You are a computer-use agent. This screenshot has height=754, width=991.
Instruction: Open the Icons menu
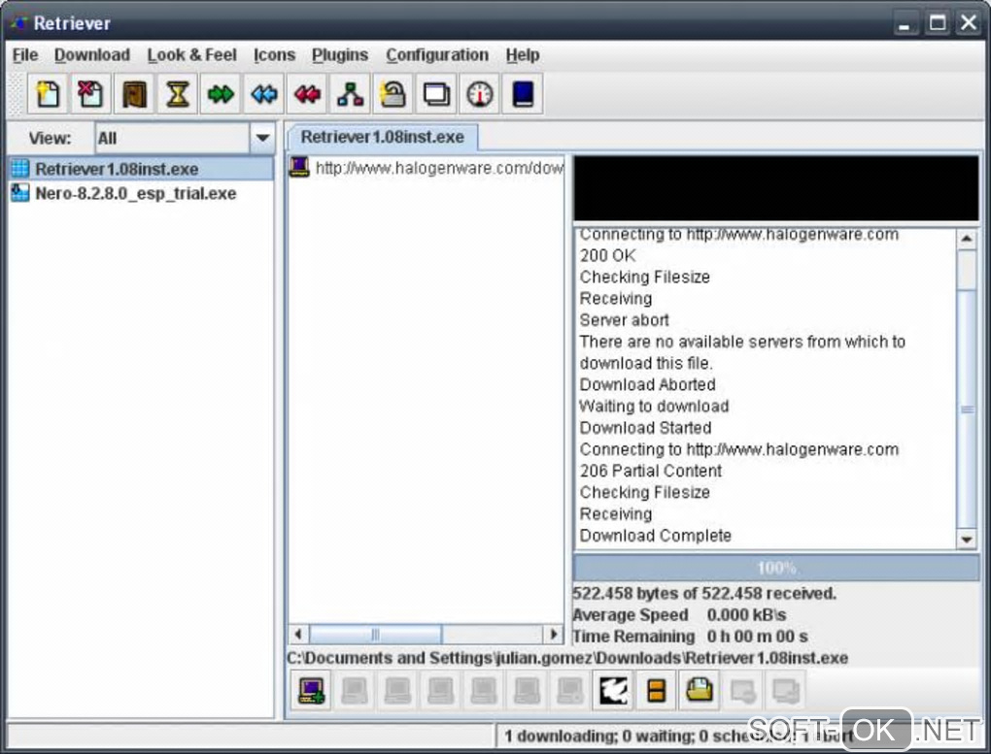click(x=274, y=55)
